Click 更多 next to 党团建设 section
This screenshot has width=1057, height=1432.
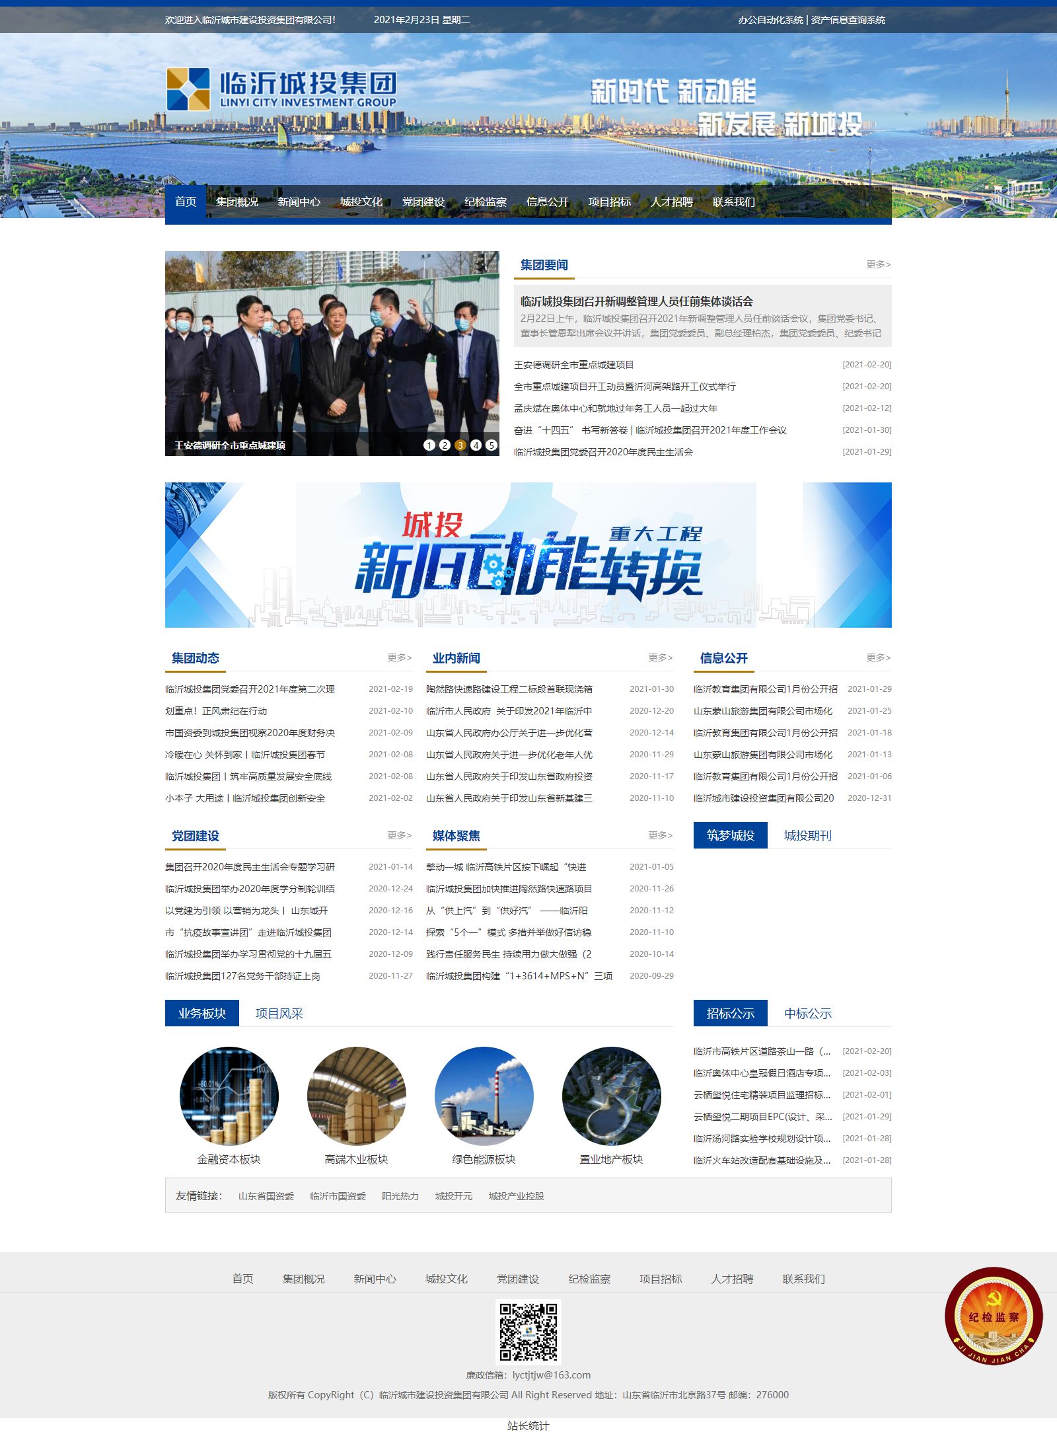click(400, 835)
